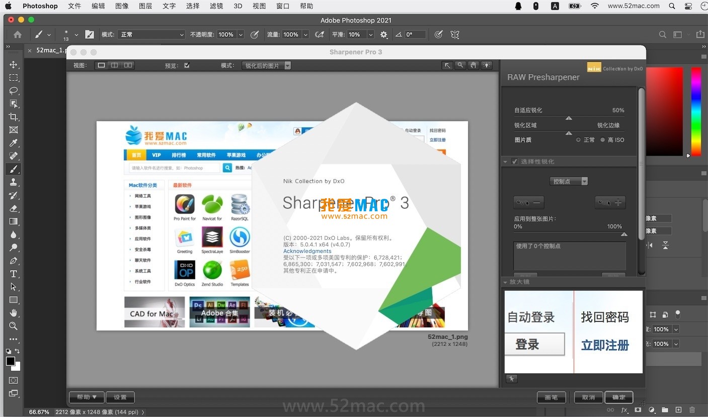This screenshot has width=708, height=417.
Task: Open the 编辑 menu
Action: (98, 6)
